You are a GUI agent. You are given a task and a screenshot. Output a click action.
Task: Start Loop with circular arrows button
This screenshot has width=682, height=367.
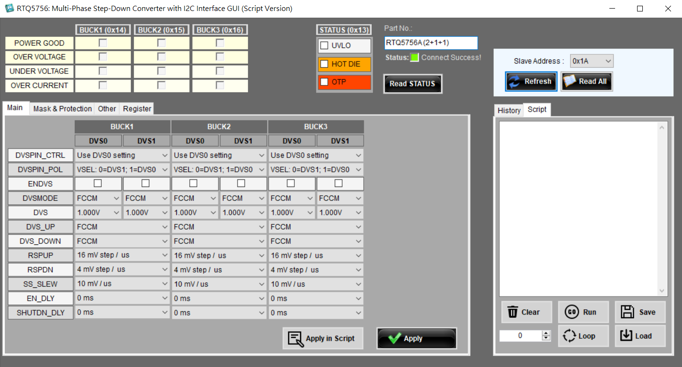click(x=583, y=336)
